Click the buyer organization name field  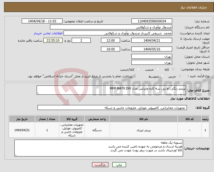[111, 27]
